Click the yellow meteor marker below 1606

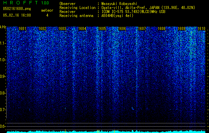tap(114, 131)
